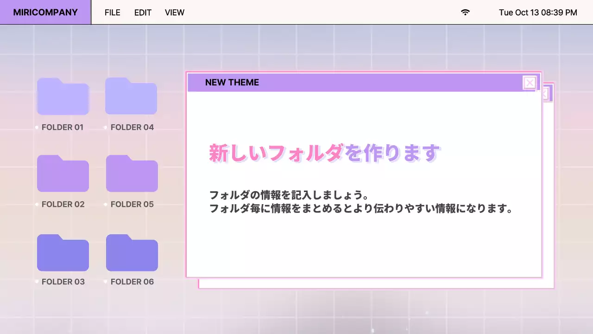Screen dimensions: 593x334
Task: Open FOLDER 01 on the desktop
Action: (x=63, y=96)
